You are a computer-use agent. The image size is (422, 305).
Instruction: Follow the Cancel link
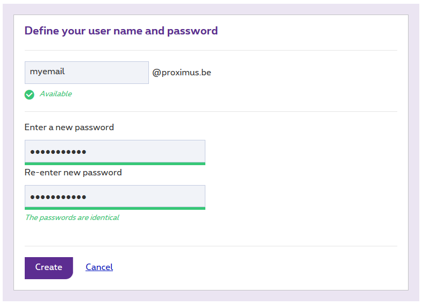pyautogui.click(x=99, y=267)
